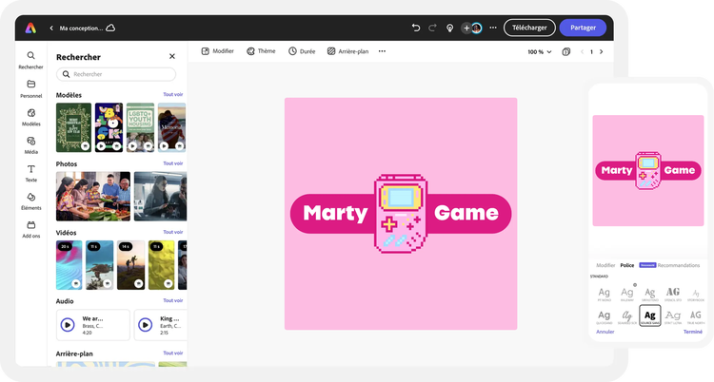Switch to the Police tab on phone

627,265
